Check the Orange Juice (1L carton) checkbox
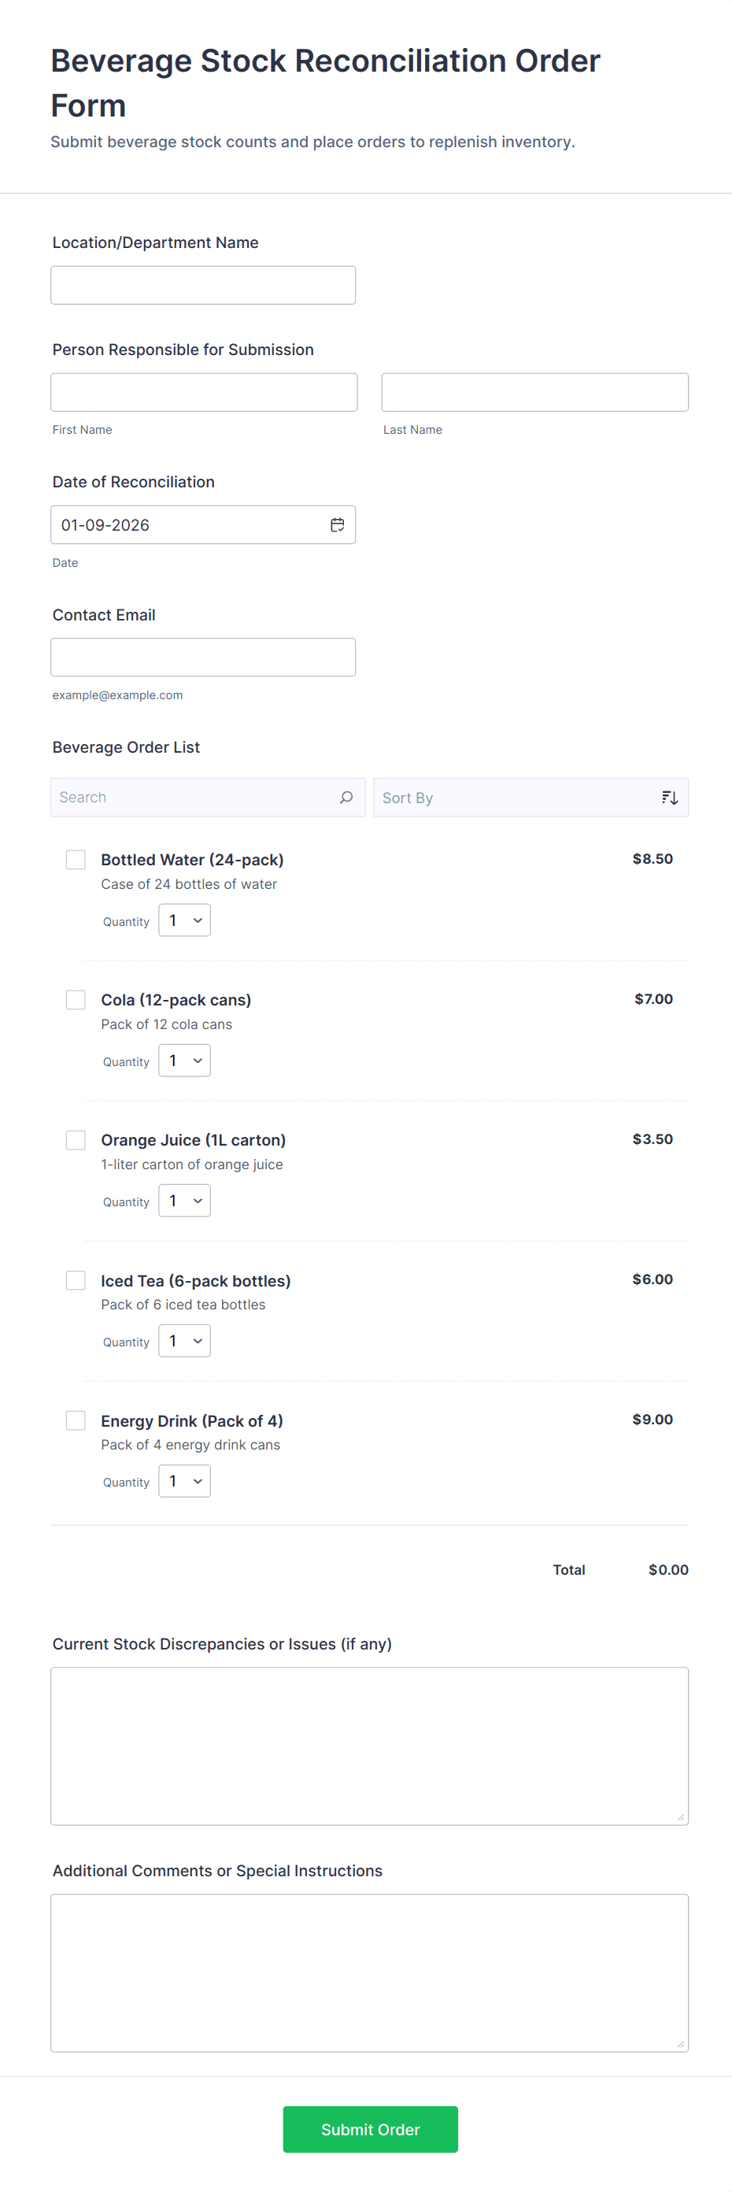The height and width of the screenshot is (2192, 732). tap(75, 1139)
